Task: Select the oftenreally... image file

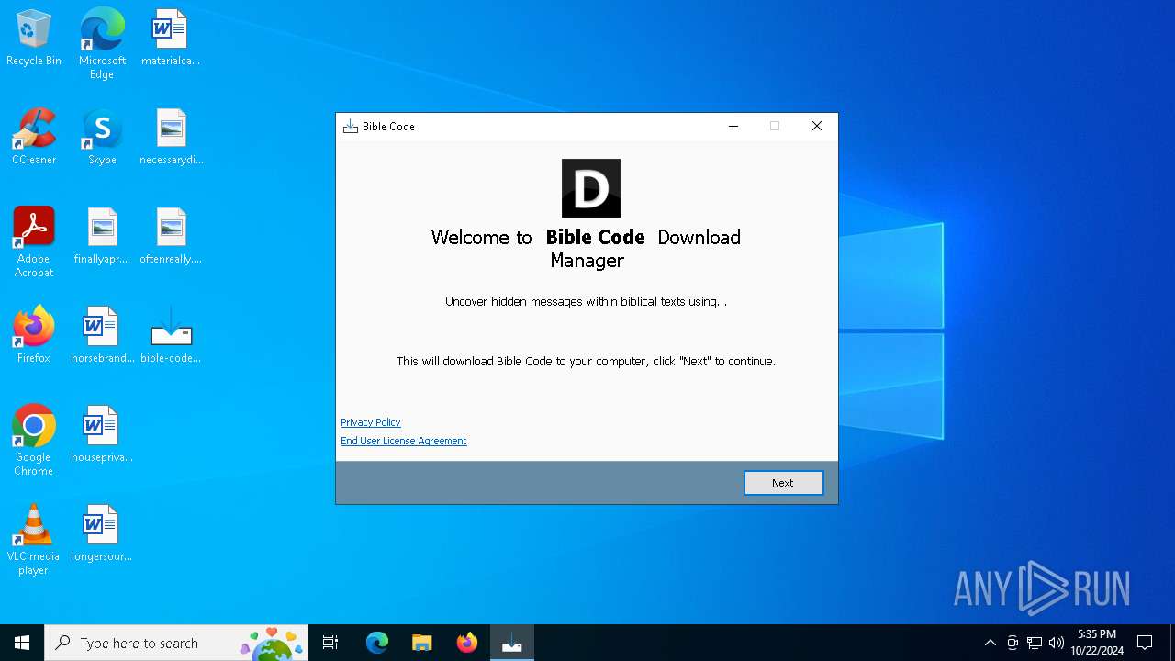Action: pyautogui.click(x=171, y=237)
